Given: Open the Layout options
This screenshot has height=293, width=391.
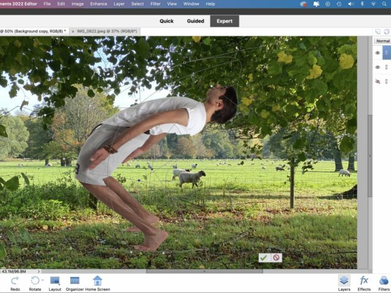Looking at the screenshot, I should pos(55,281).
